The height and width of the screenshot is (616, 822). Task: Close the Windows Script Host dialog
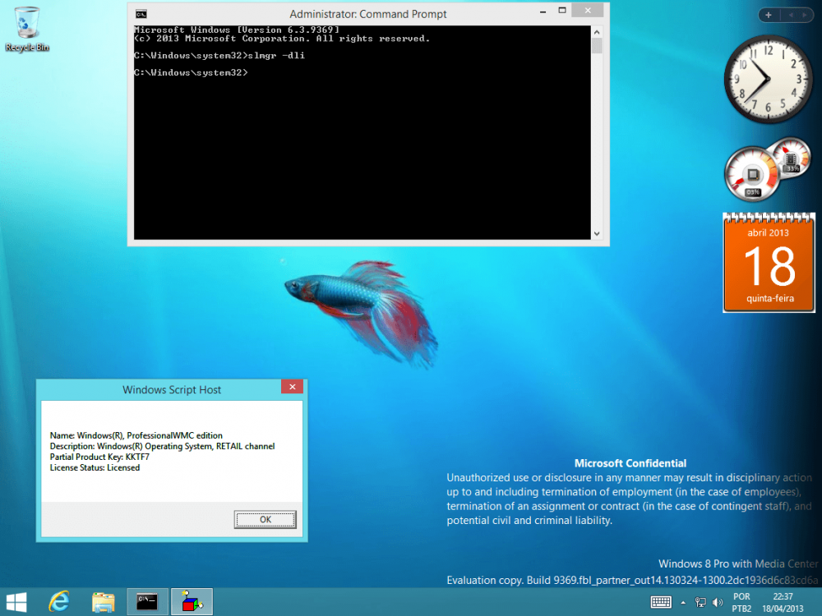point(293,387)
